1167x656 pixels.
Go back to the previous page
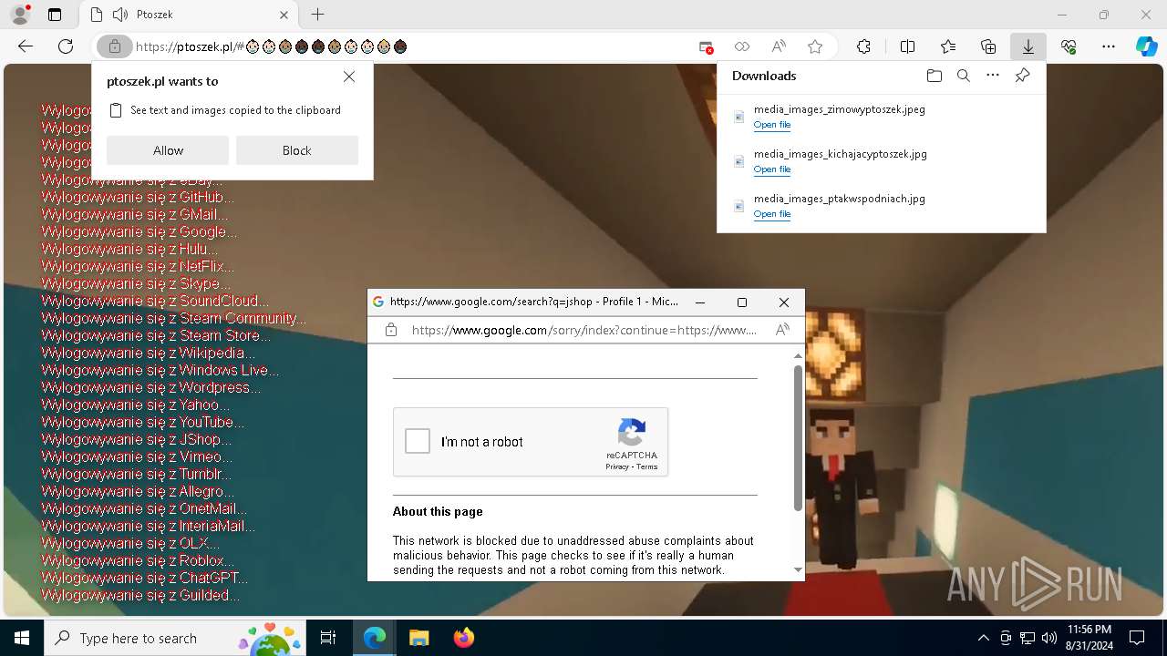point(26,46)
